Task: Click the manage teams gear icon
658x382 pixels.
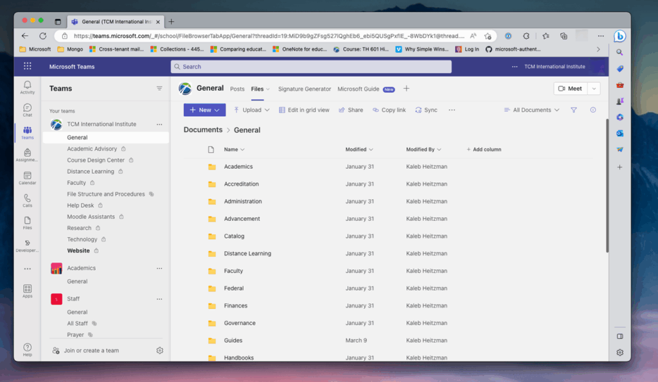Action: tap(160, 351)
